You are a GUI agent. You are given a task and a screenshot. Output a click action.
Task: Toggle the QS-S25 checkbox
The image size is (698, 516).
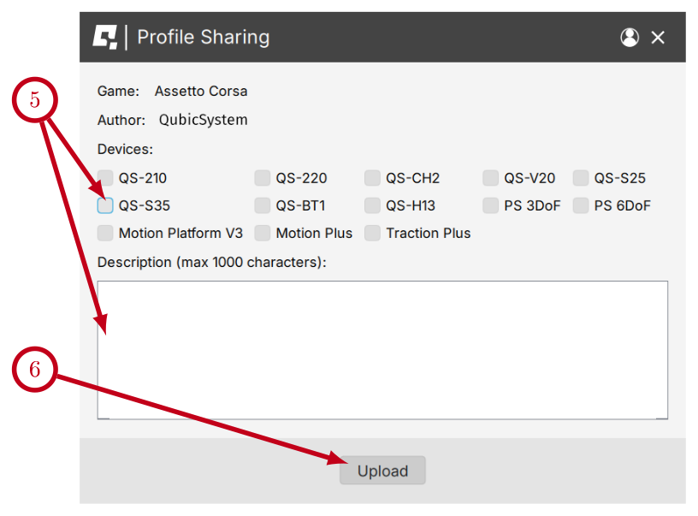[x=581, y=178]
